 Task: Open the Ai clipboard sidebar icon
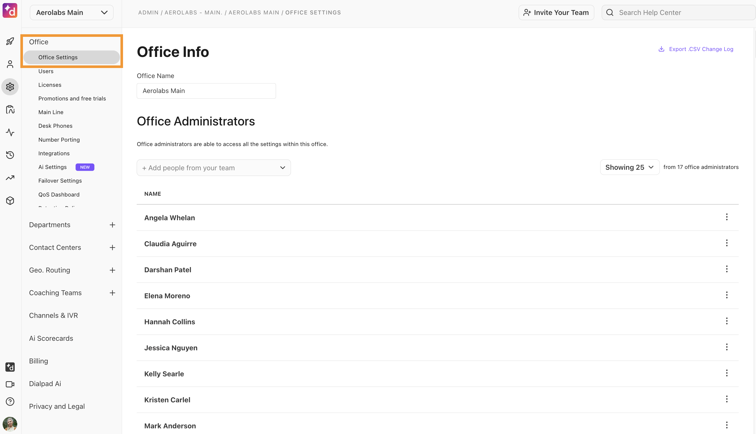tap(10, 109)
